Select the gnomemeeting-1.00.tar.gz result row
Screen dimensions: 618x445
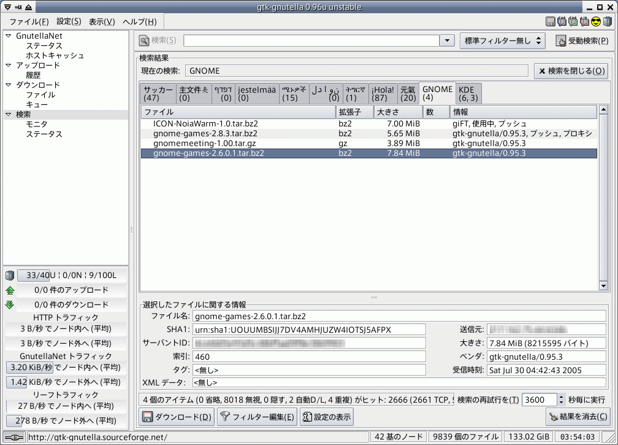pos(205,143)
